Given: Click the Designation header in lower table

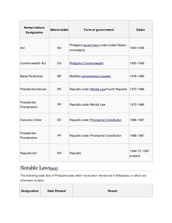Looking at the screenshot, I should point(30,191).
